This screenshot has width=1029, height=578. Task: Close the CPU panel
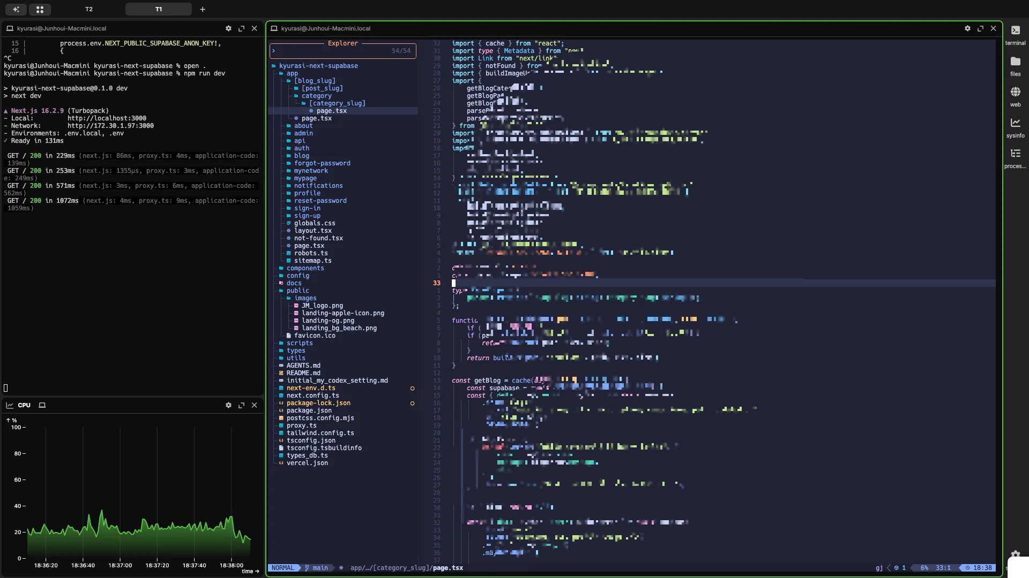pos(255,405)
